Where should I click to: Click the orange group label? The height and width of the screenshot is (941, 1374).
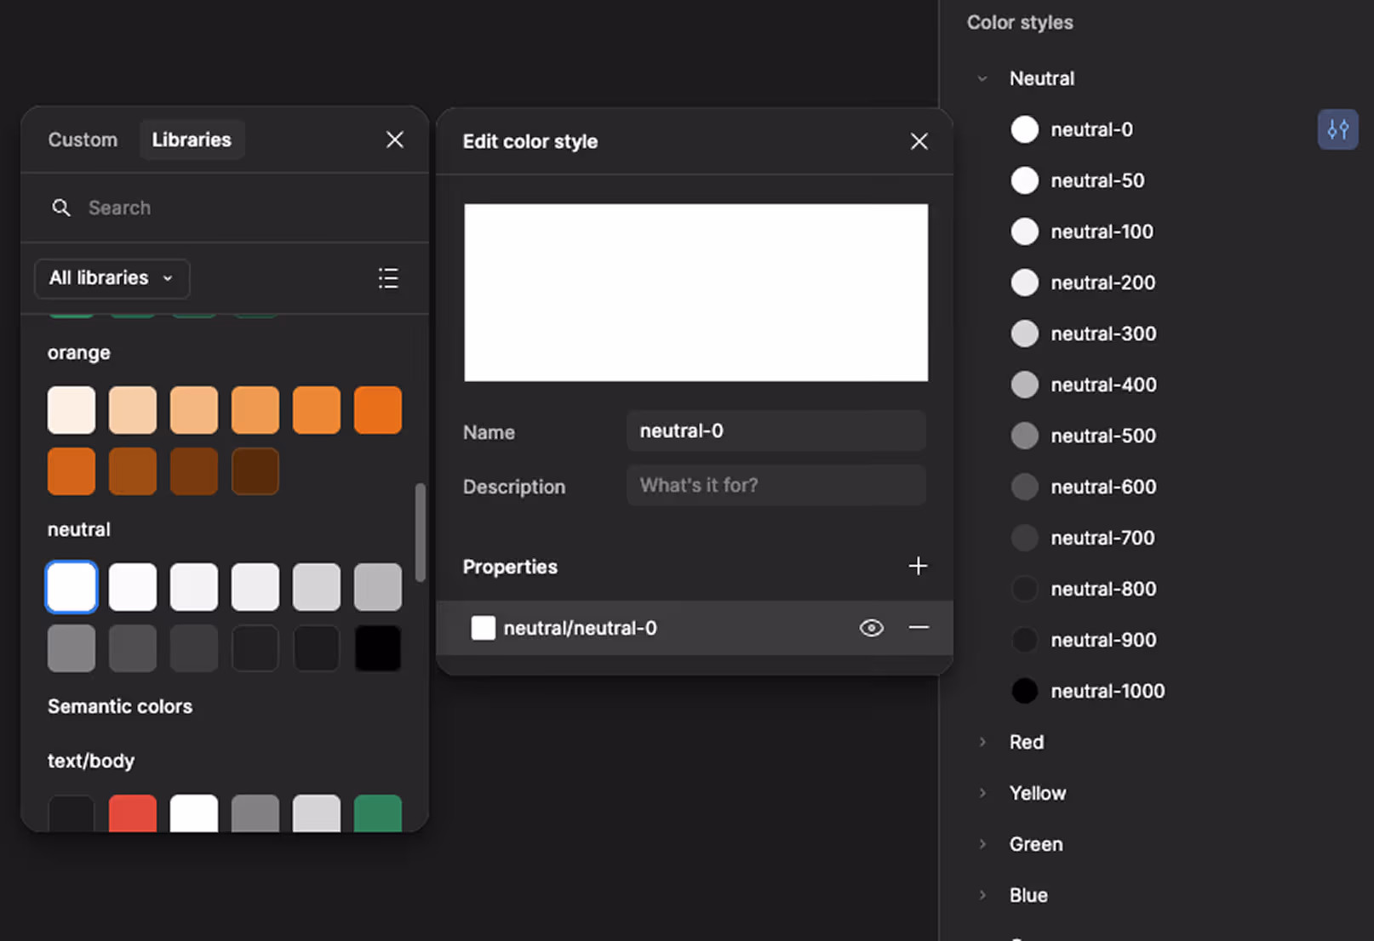point(79,352)
